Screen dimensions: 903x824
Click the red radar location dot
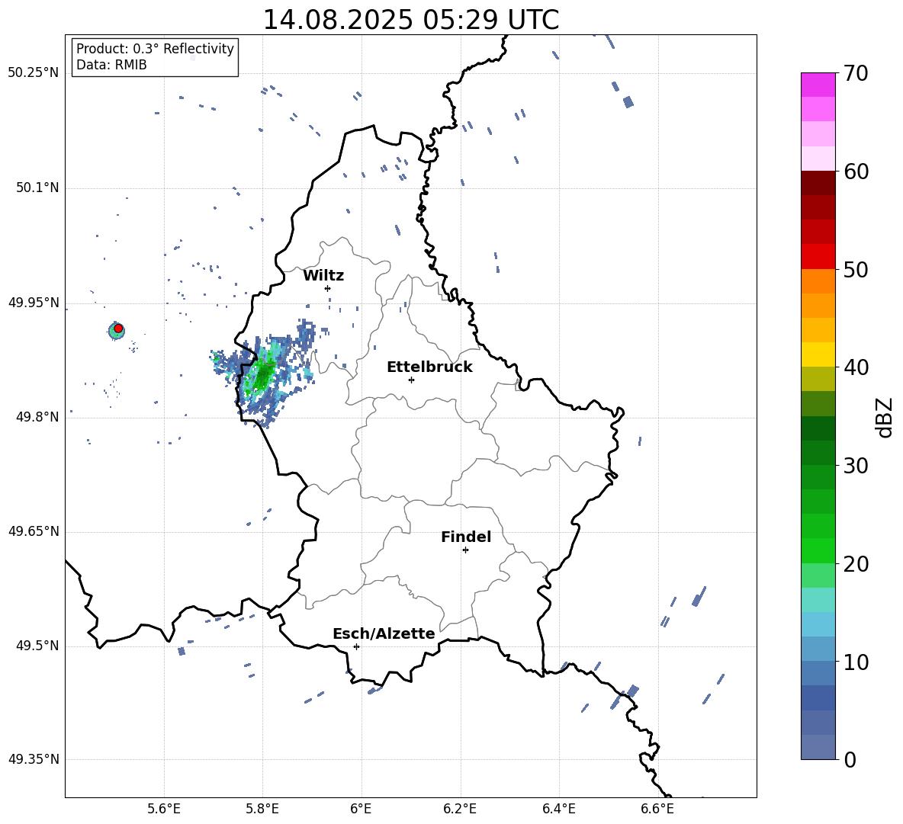118,329
